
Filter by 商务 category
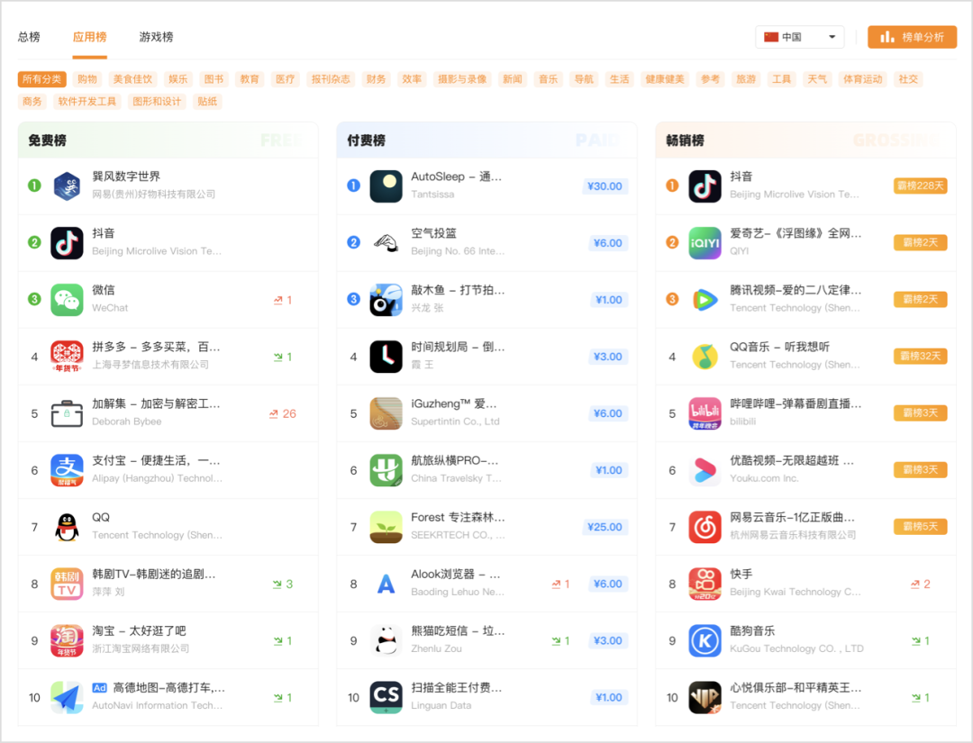(32, 102)
